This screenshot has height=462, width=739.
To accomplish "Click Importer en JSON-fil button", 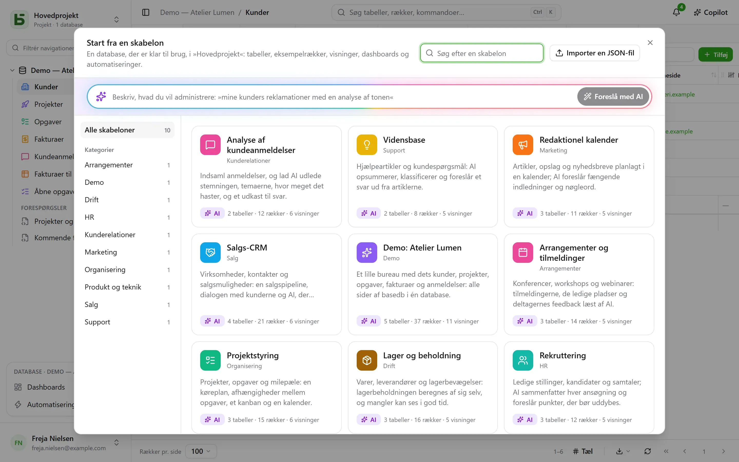I will 595,53.
